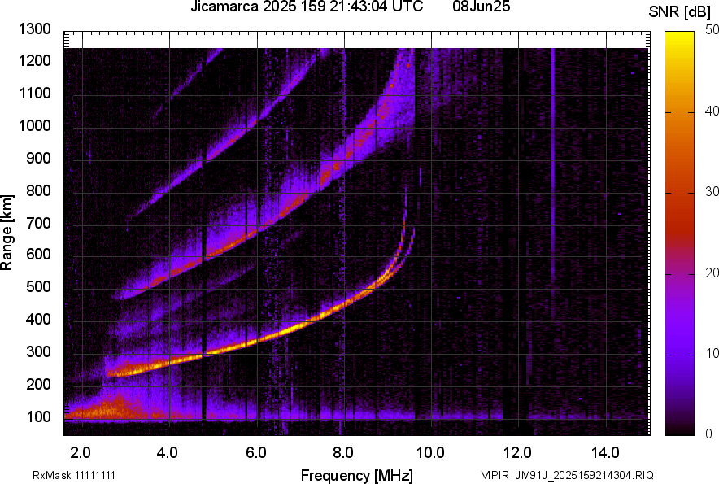
Task: Click the 900 range tick label
Action: (x=38, y=158)
